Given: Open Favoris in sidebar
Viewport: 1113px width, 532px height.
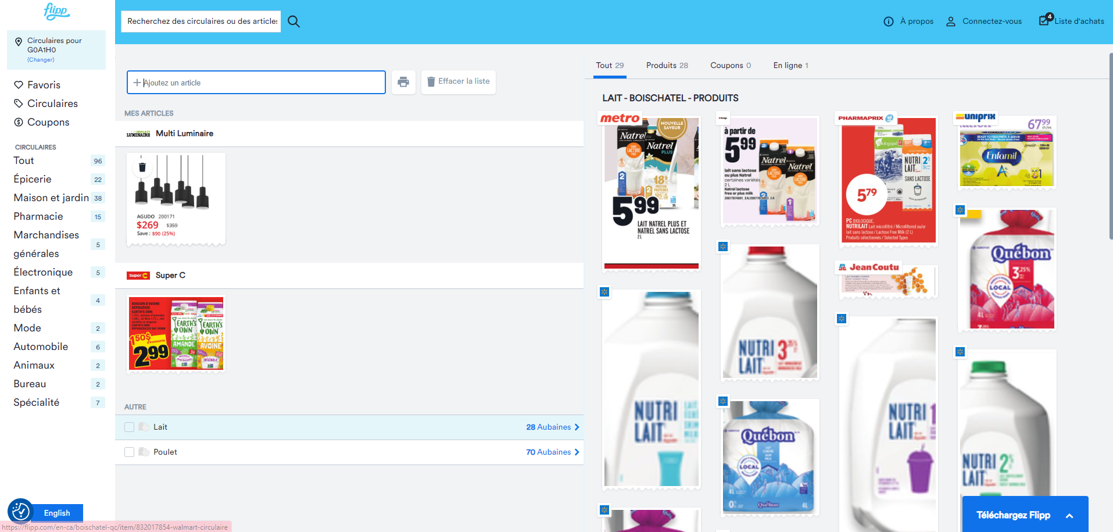Looking at the screenshot, I should (x=44, y=85).
